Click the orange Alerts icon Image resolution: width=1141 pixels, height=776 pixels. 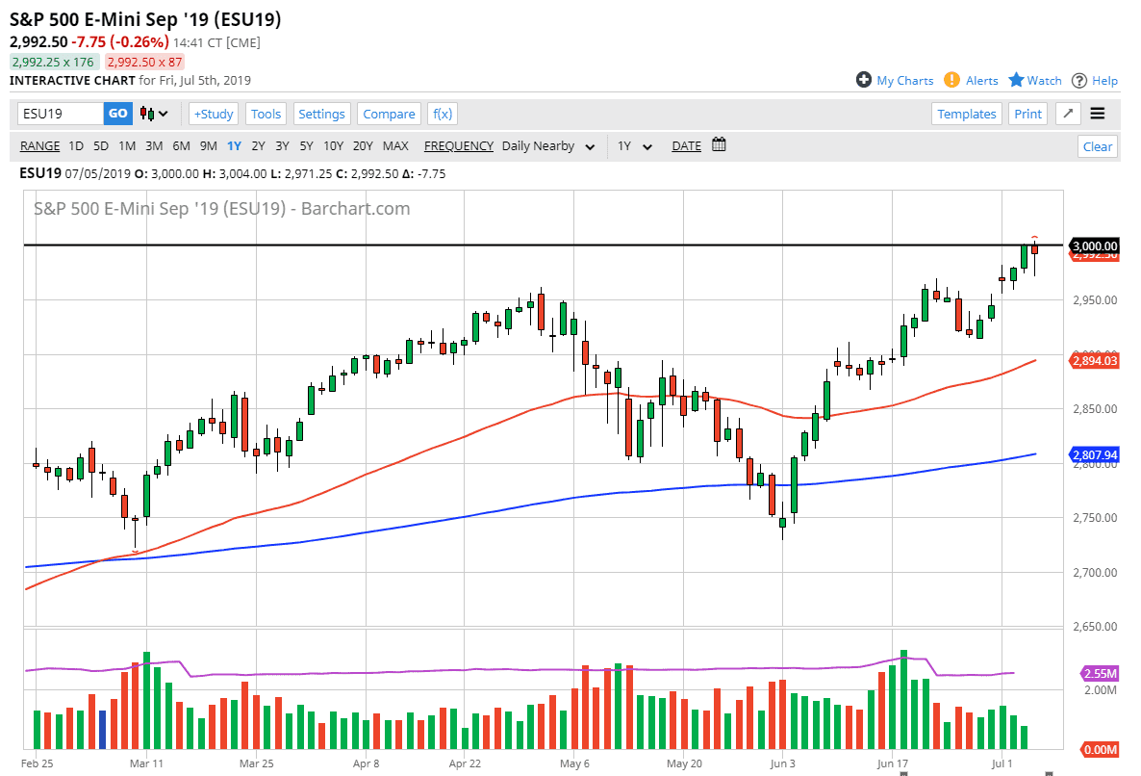(x=952, y=80)
